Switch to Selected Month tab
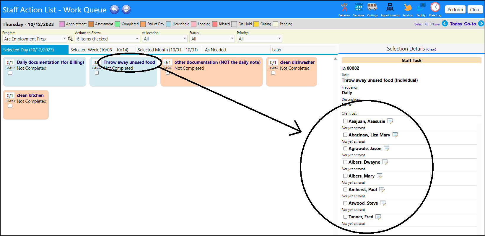This screenshot has width=485, height=236. click(169, 50)
